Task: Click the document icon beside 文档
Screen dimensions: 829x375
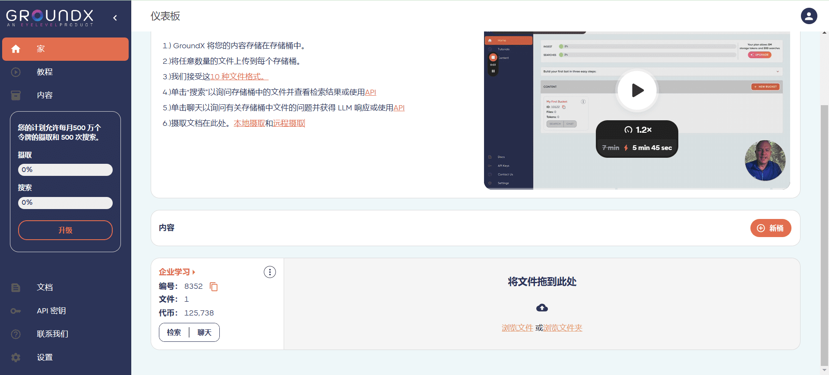Action: click(16, 287)
